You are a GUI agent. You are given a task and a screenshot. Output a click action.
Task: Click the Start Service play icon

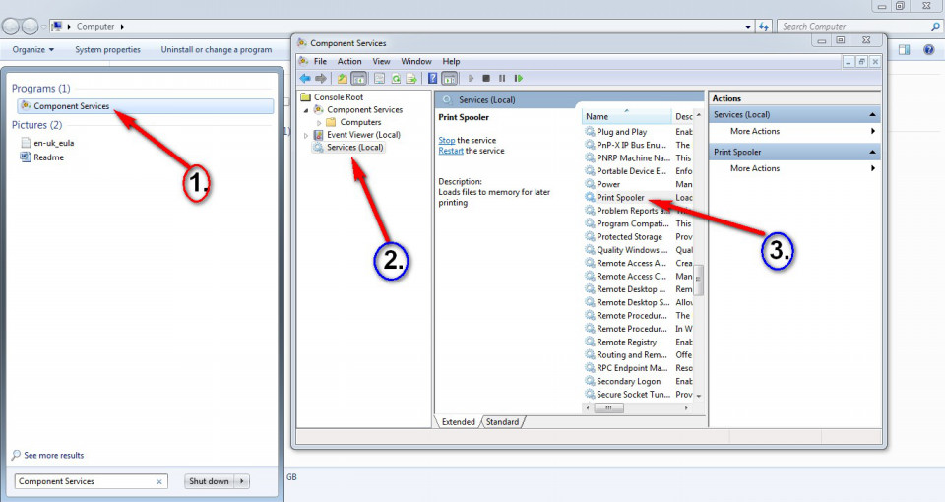[x=471, y=78]
